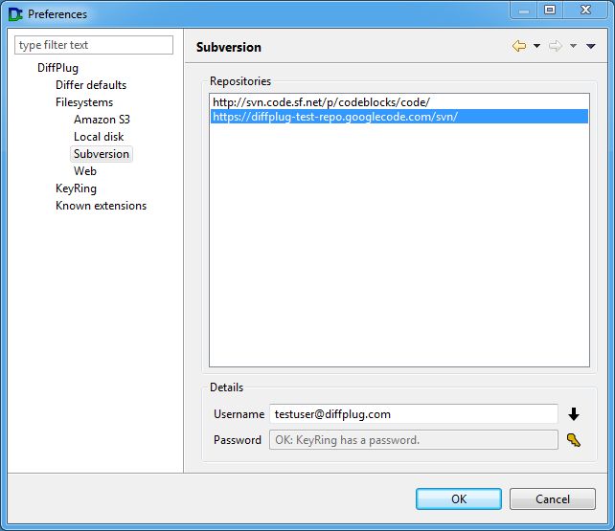
Task: Click the back navigation arrow icon
Action: (x=519, y=46)
